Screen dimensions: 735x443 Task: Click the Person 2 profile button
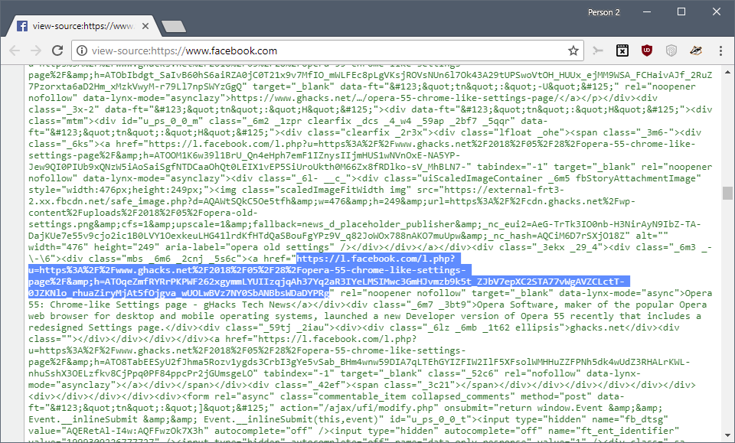pos(604,12)
